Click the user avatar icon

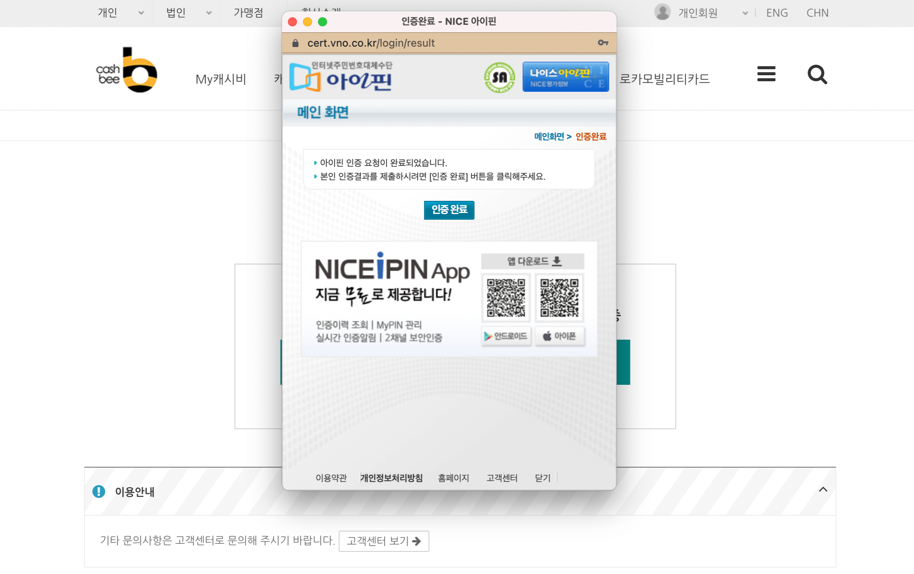pyautogui.click(x=662, y=12)
